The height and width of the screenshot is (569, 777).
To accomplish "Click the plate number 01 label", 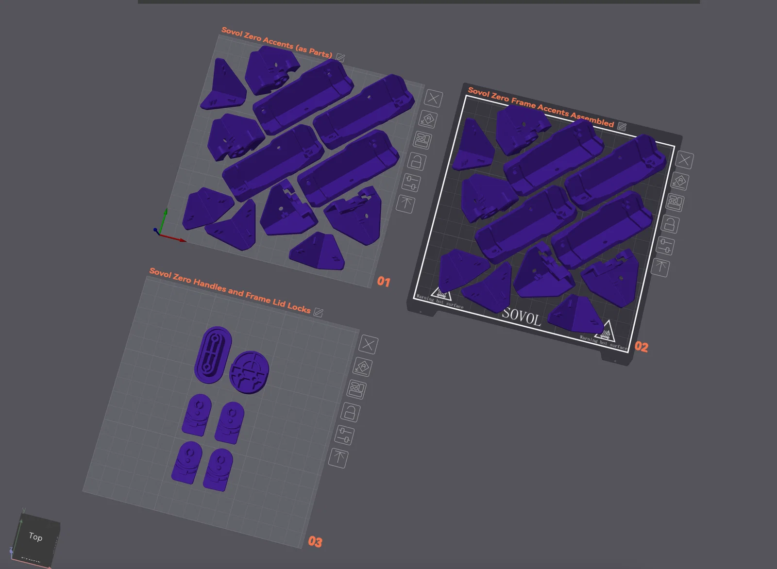I will tap(384, 282).
